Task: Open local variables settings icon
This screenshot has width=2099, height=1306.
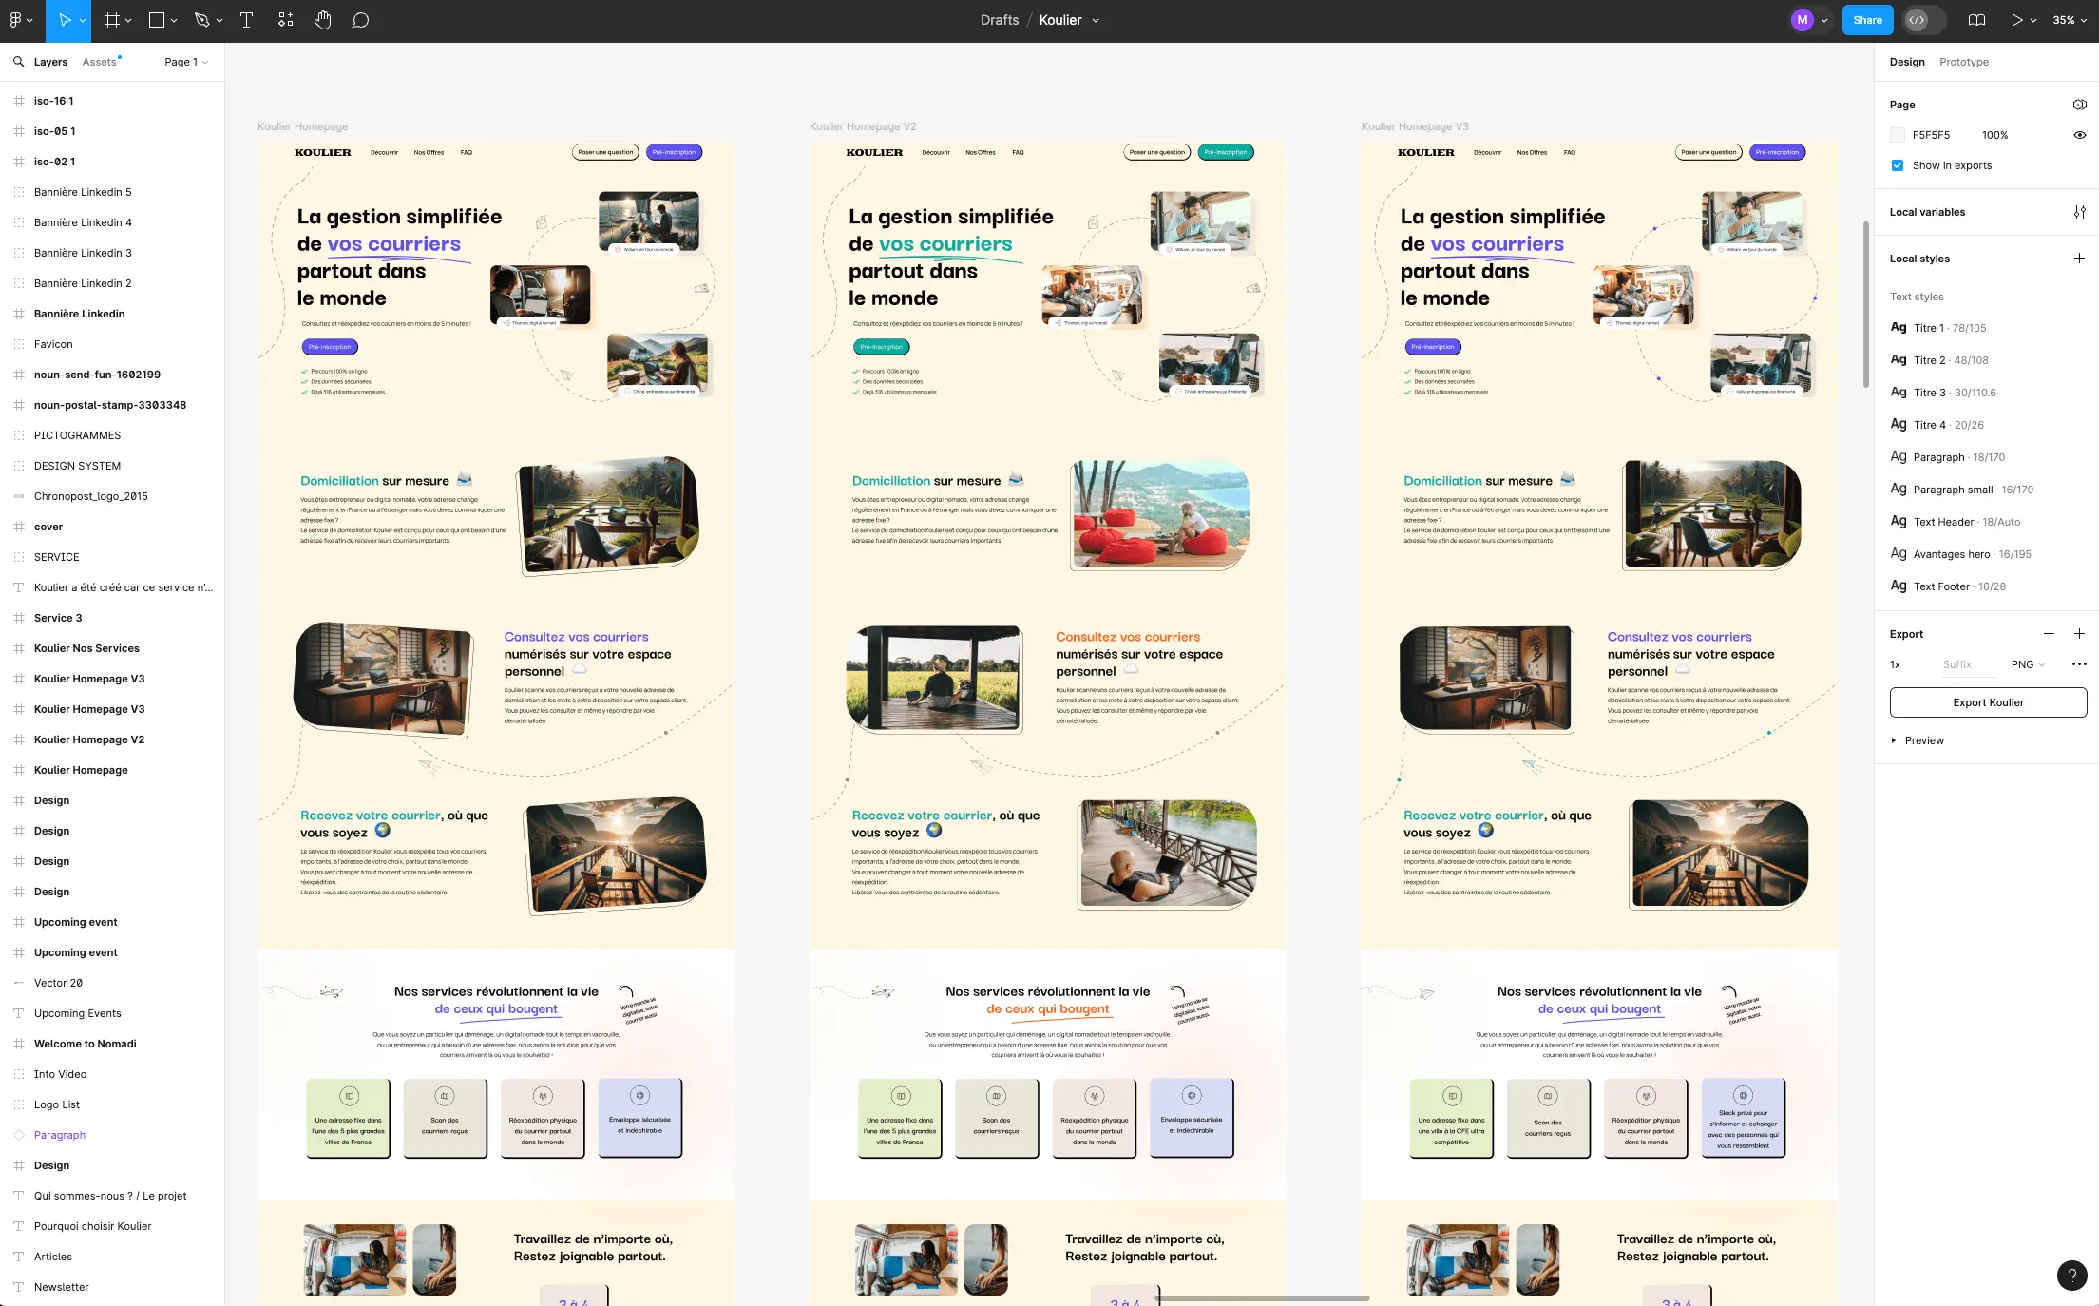Action: 2079,212
